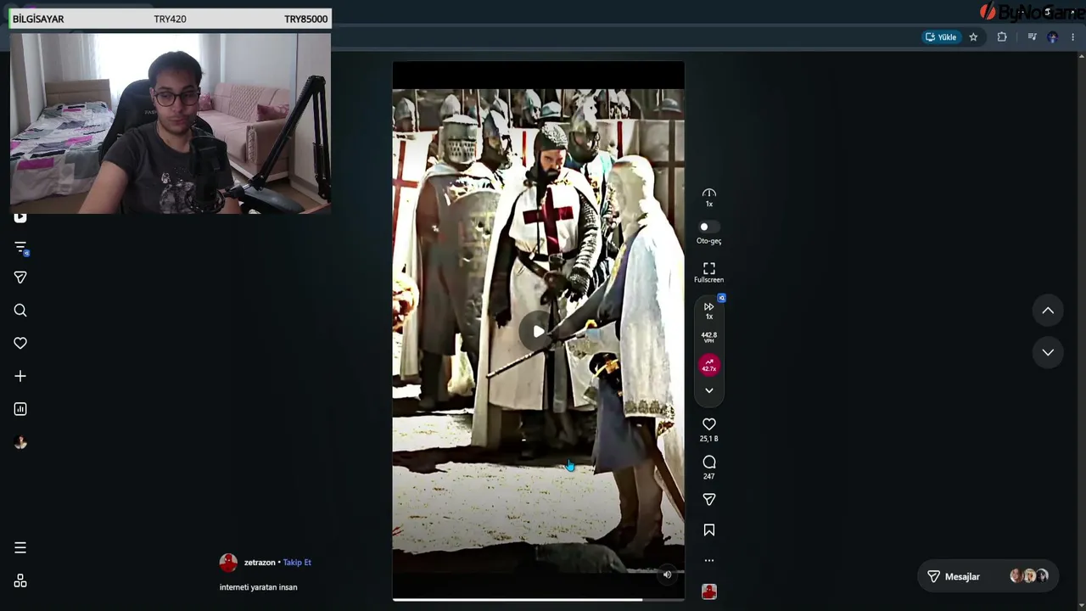Click the caption "interneti yaratan insan"
The height and width of the screenshot is (611, 1086).
click(x=258, y=587)
